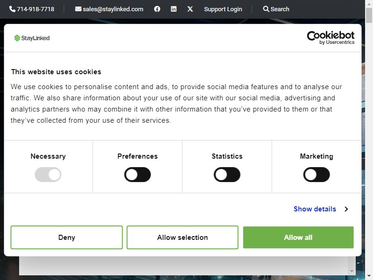
Task: Click the Deny button
Action: [67, 238]
